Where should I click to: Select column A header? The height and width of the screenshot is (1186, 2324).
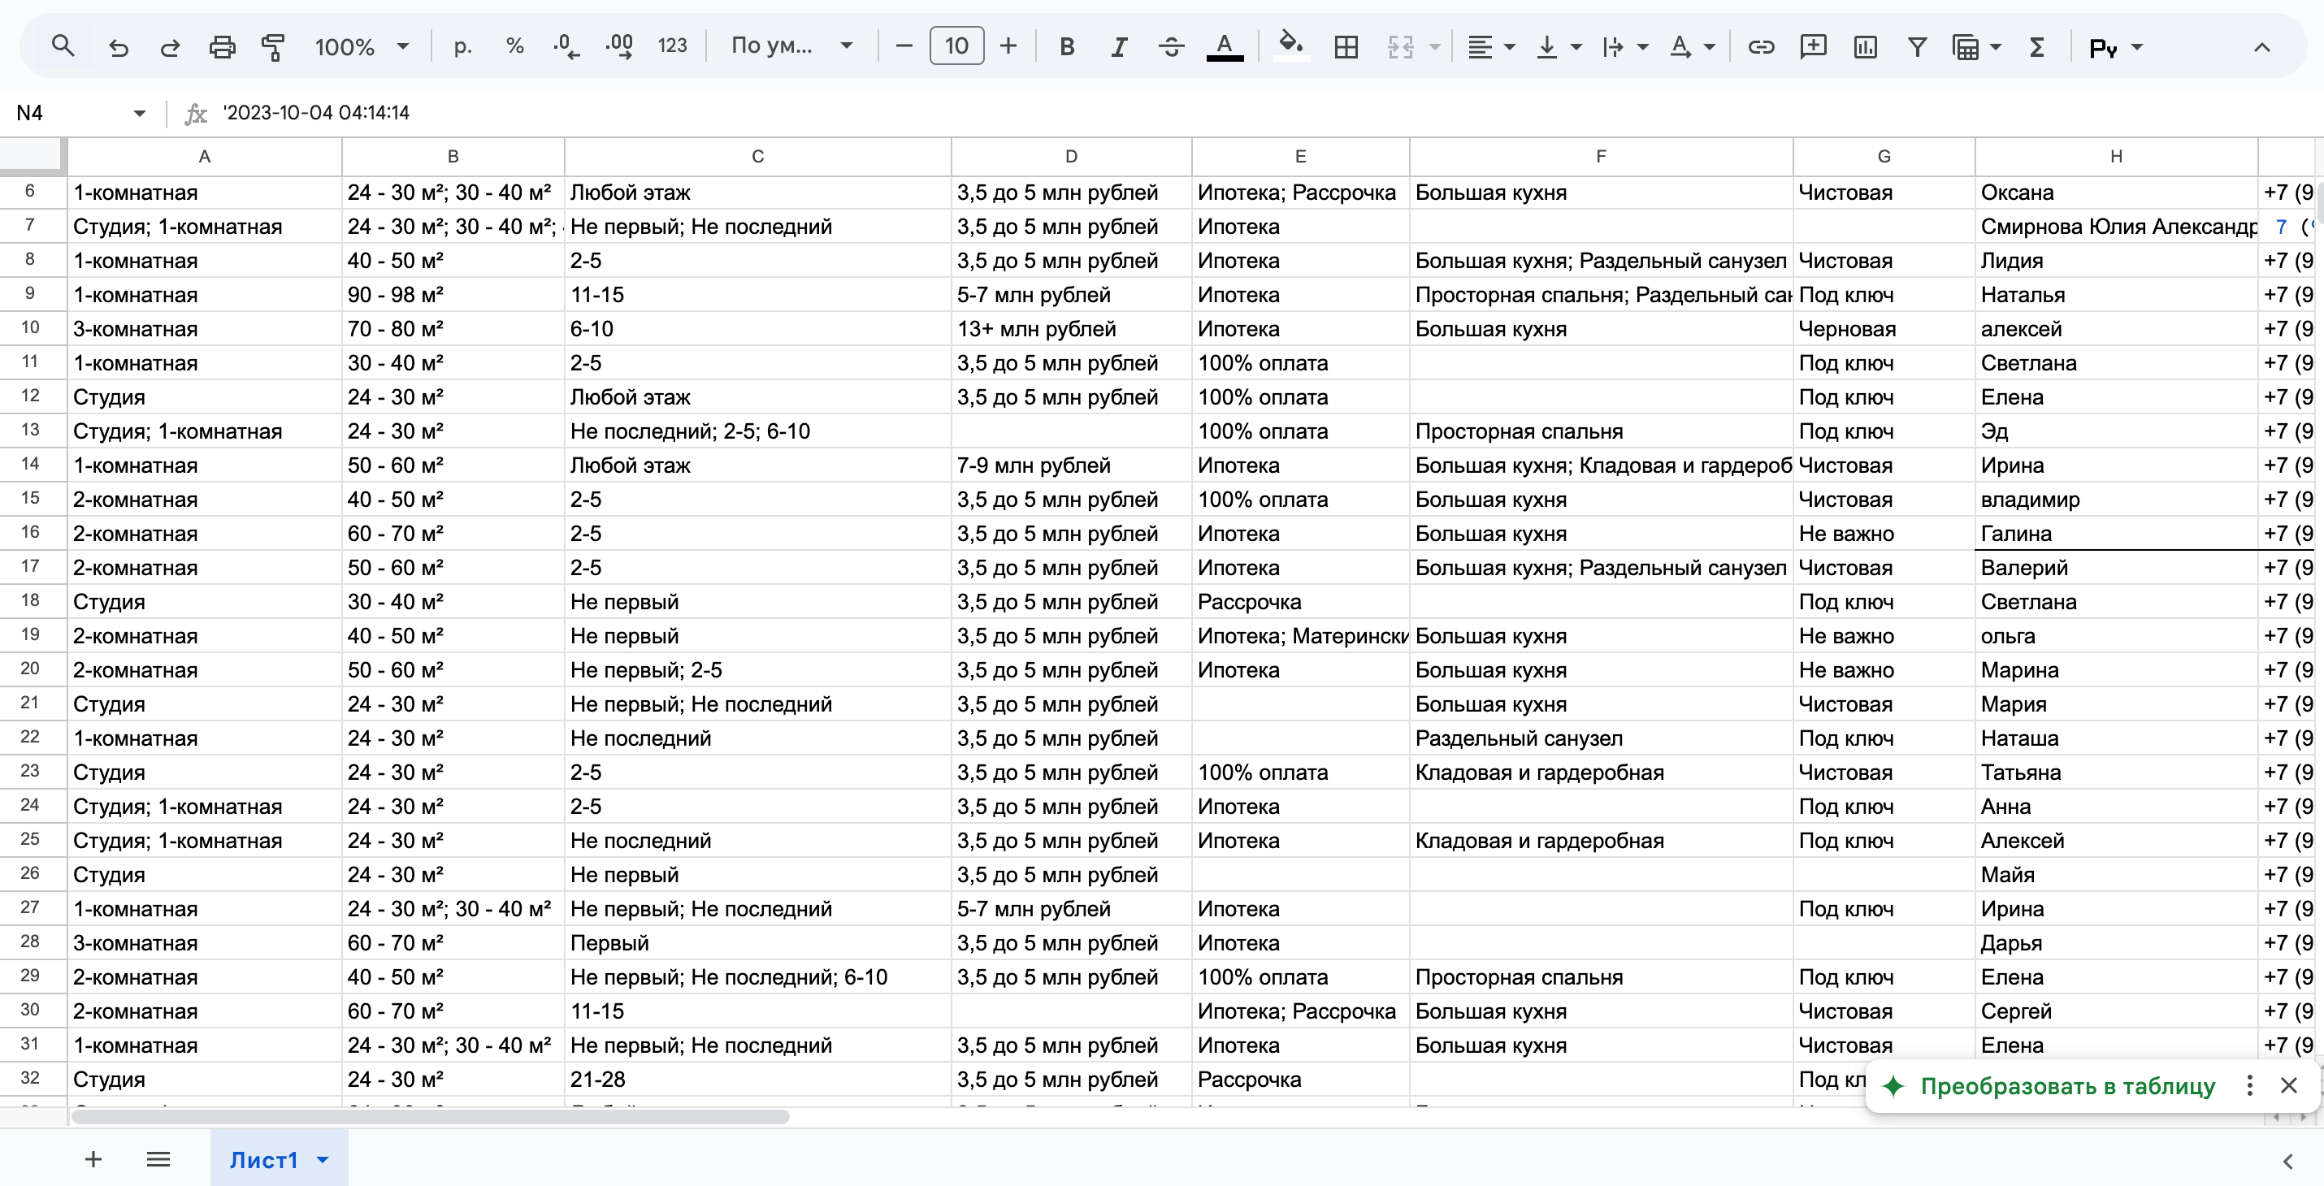[x=205, y=156]
